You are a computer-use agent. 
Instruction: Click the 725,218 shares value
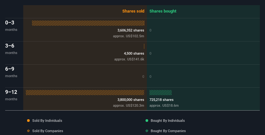161,100
